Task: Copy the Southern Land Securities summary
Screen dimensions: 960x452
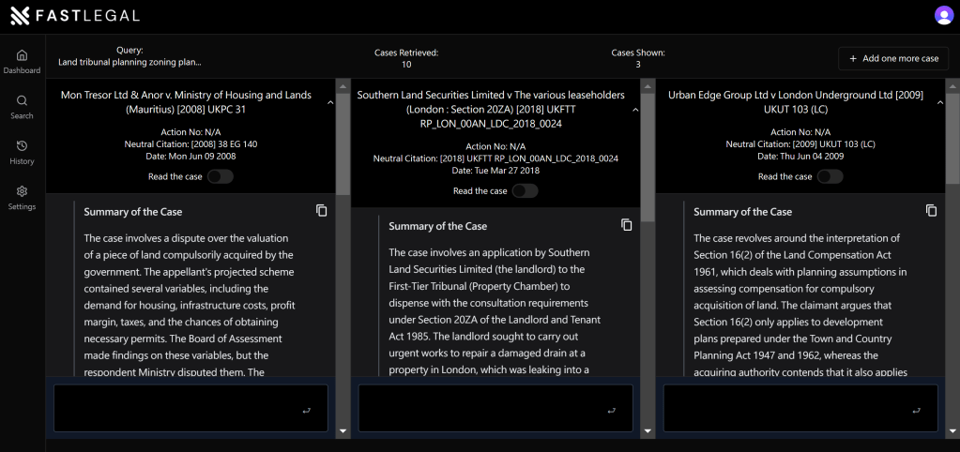Action: coord(627,225)
